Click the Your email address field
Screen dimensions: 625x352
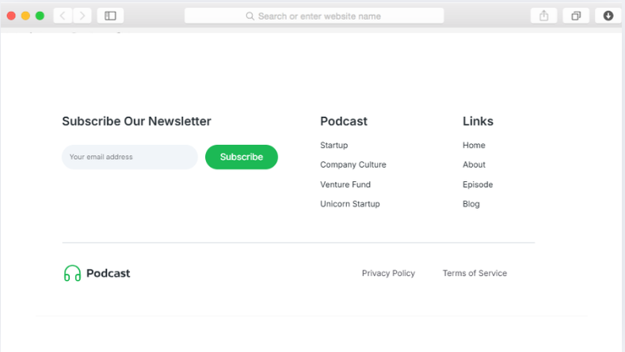(129, 157)
